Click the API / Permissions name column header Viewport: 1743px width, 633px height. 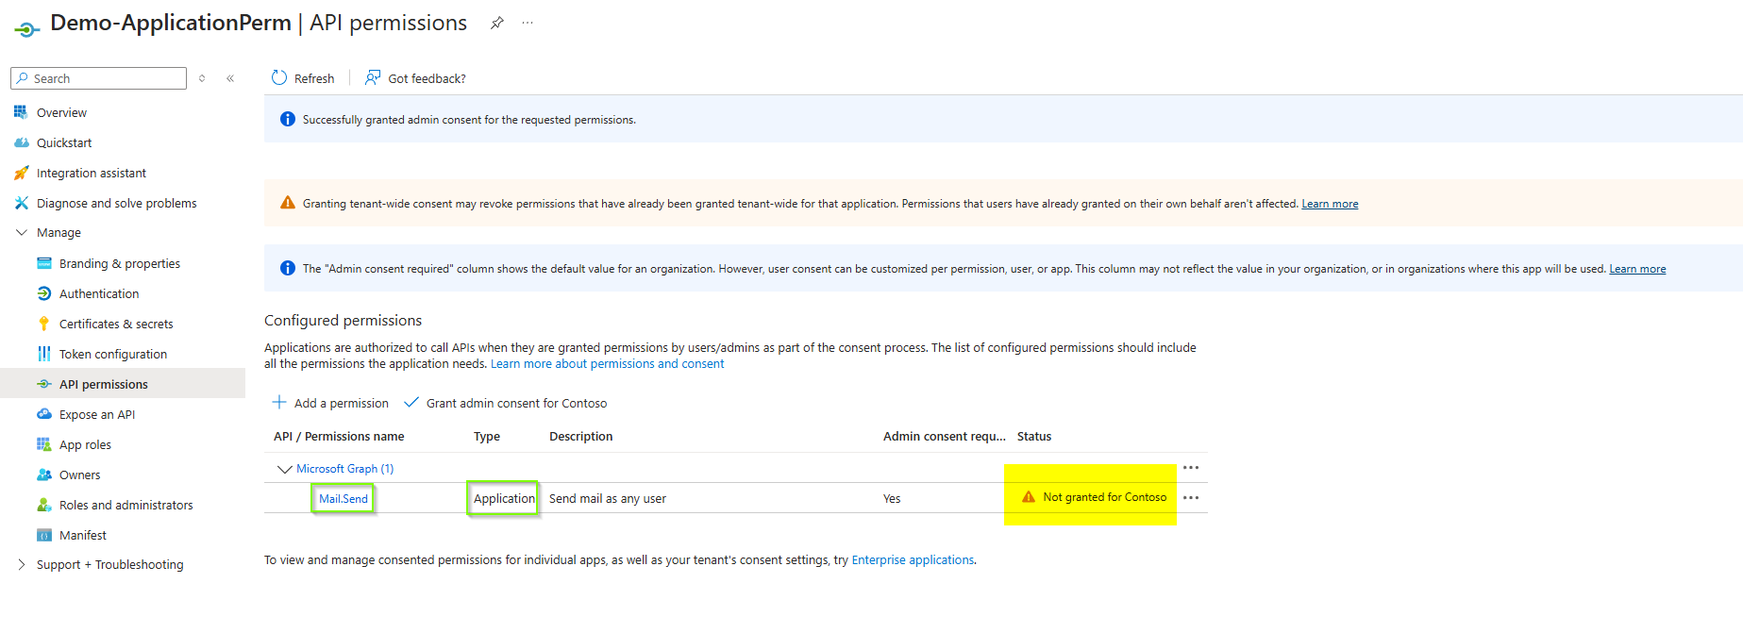(x=339, y=437)
